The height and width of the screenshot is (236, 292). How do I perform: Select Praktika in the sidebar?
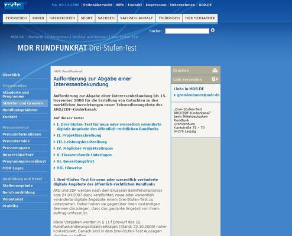point(11,206)
